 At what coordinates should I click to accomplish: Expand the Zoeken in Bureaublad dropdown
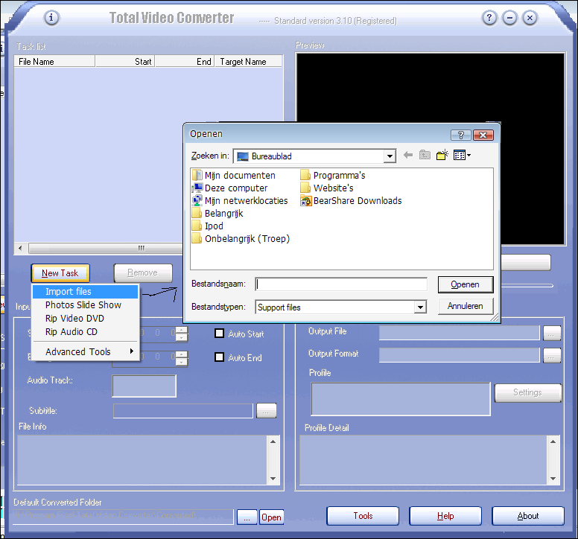[x=390, y=156]
